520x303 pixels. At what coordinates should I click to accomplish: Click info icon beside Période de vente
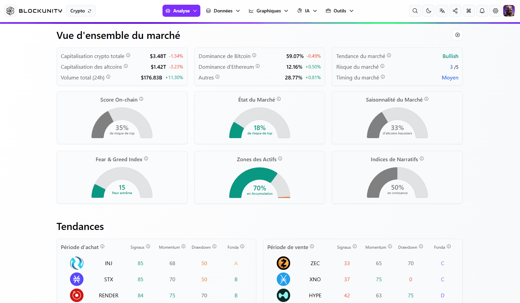coord(312,246)
